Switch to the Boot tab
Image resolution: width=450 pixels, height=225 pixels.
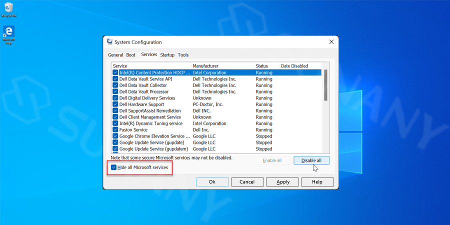coord(131,55)
